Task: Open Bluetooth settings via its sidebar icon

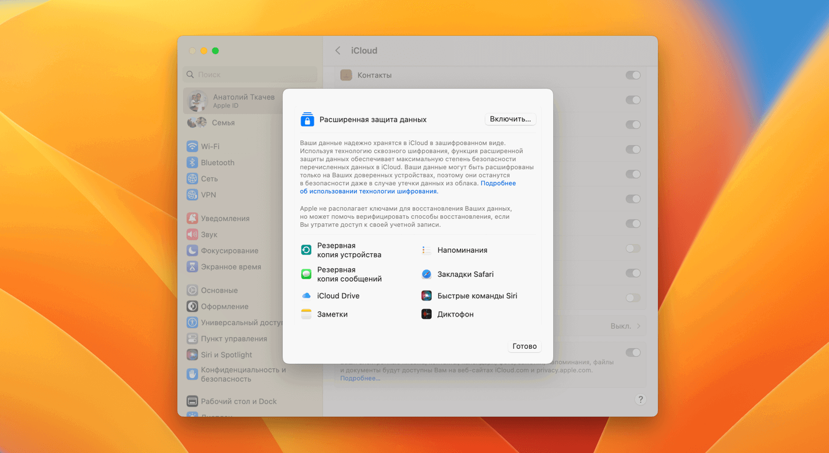Action: [192, 163]
